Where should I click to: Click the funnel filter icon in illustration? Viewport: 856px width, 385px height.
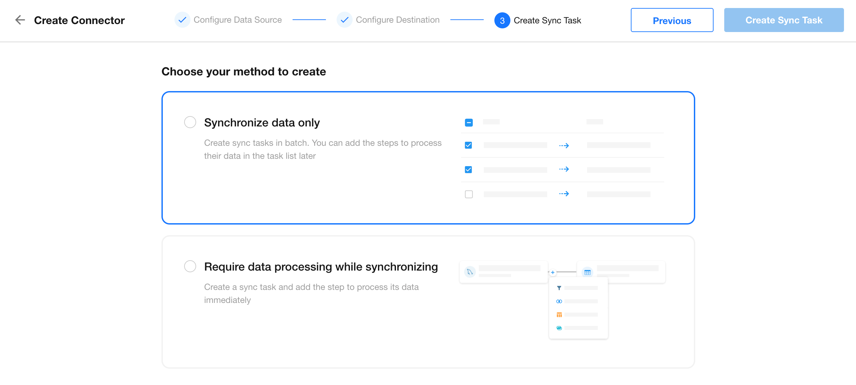(x=559, y=288)
